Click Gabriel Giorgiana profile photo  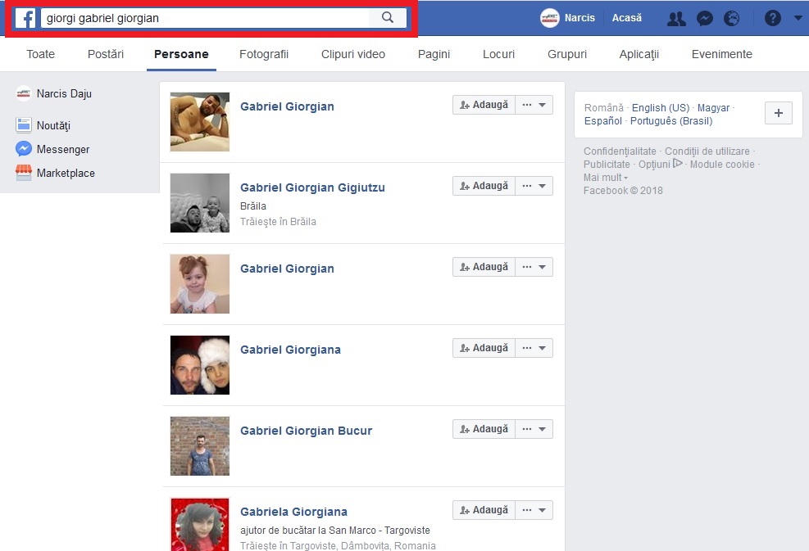[200, 365]
